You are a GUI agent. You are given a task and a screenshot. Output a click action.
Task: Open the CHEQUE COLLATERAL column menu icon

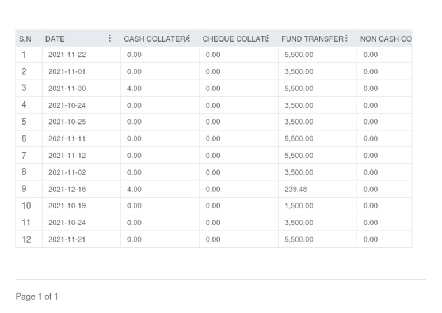pos(268,39)
